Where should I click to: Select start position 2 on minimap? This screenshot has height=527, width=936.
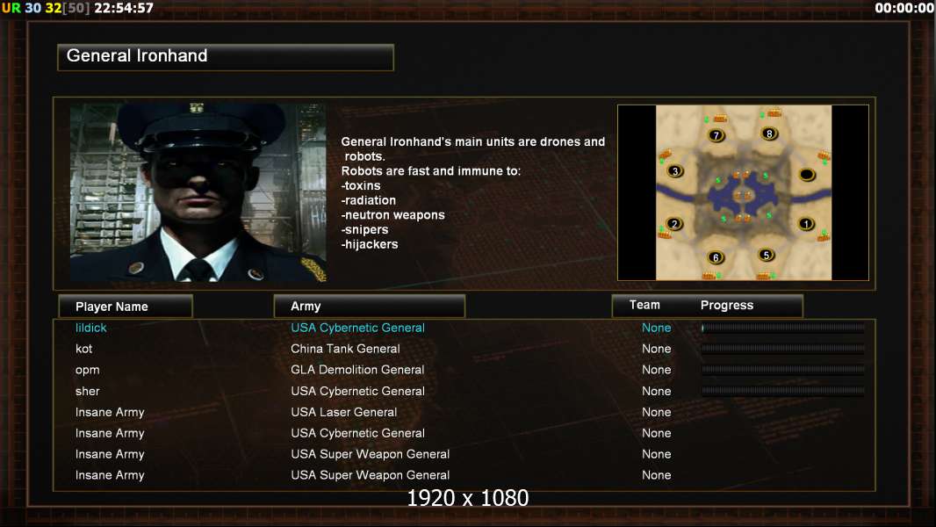[674, 224]
